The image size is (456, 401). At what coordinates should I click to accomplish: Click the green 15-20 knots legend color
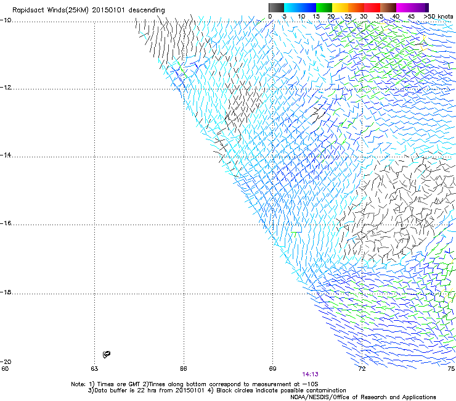point(324,7)
